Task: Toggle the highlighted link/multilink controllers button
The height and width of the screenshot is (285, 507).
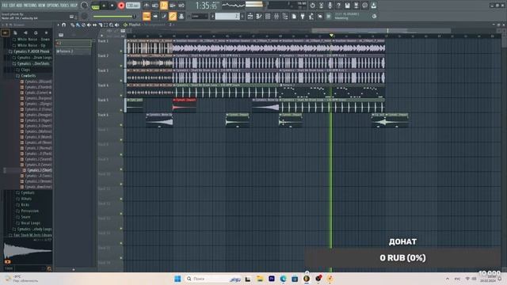Action: point(173,16)
